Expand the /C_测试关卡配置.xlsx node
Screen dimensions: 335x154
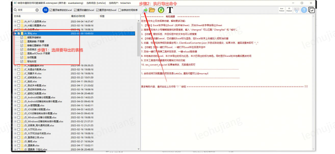click(x=15, y=85)
